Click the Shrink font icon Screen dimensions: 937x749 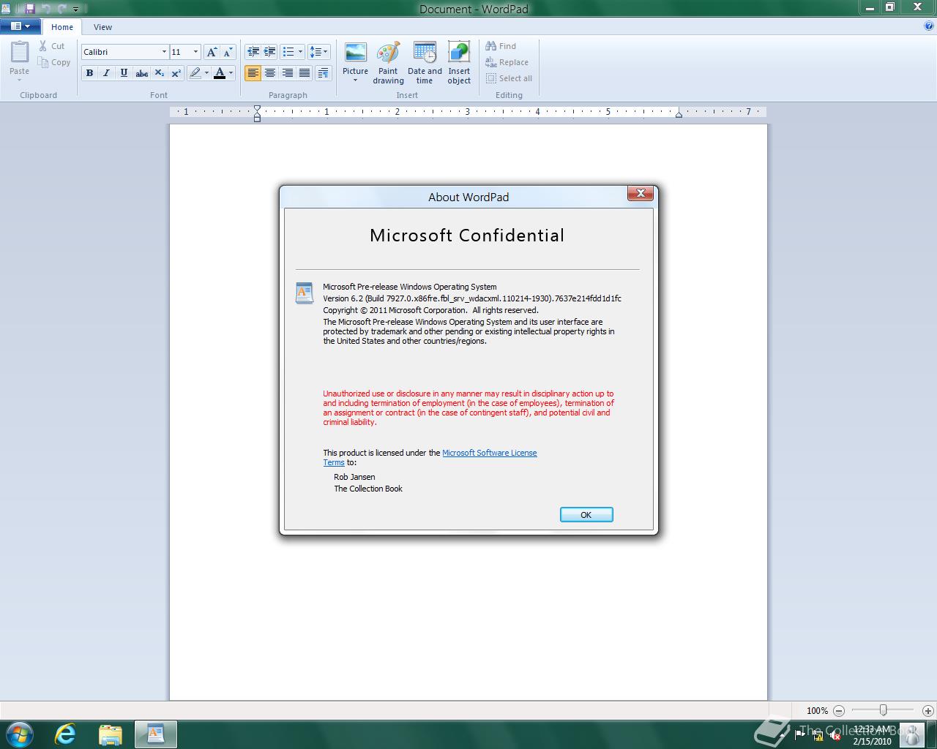coord(228,52)
